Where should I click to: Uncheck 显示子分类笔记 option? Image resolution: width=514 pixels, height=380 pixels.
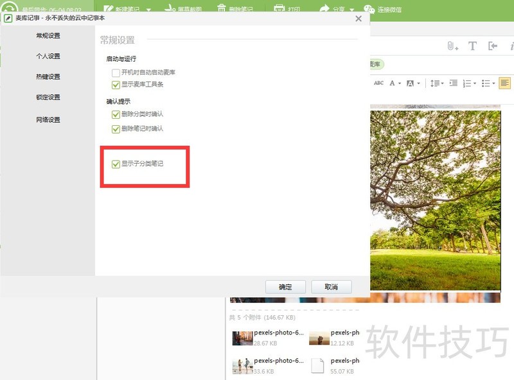pyautogui.click(x=117, y=164)
